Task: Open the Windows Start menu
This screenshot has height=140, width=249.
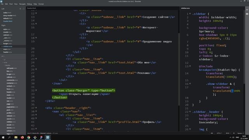Action: coord(3,137)
